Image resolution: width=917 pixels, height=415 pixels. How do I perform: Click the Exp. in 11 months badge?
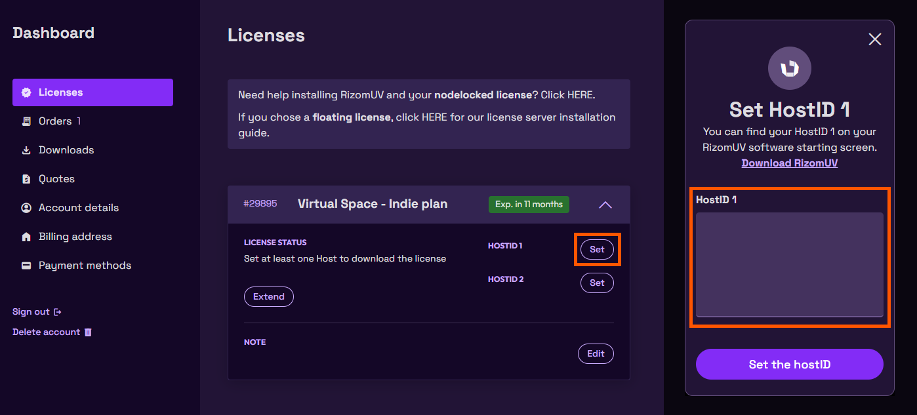pyautogui.click(x=529, y=205)
